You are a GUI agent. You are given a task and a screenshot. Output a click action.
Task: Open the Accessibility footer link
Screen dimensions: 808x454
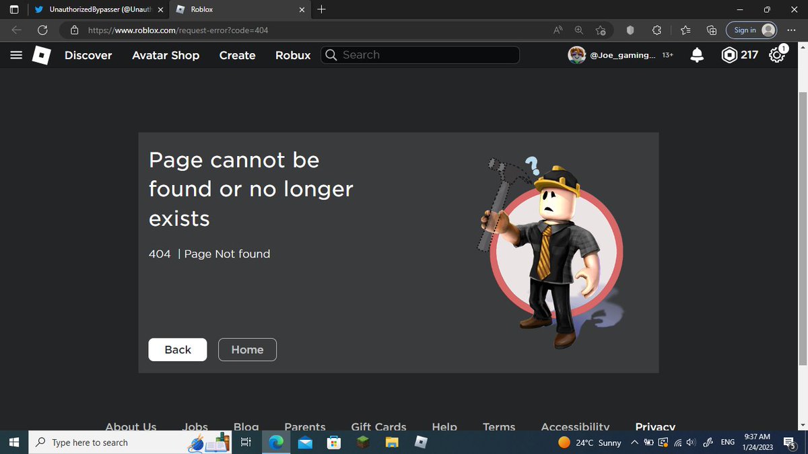576,426
